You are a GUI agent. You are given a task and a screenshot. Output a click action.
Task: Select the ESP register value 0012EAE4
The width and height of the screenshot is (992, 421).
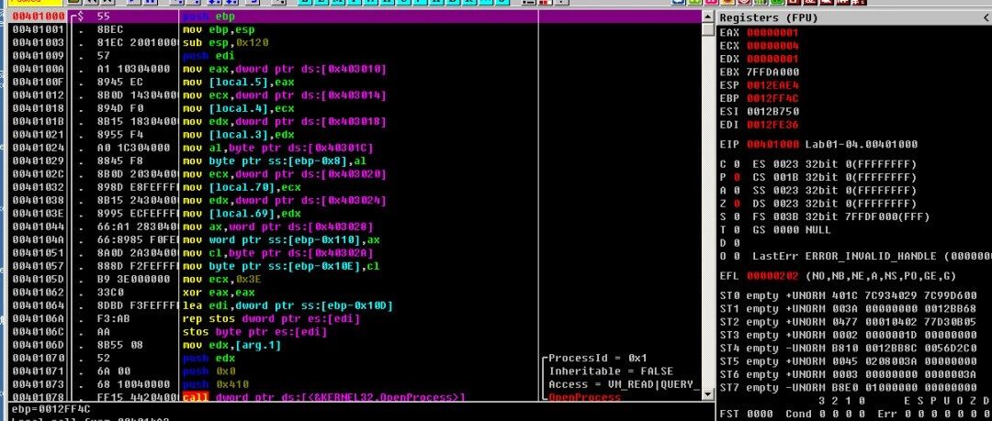click(x=772, y=84)
